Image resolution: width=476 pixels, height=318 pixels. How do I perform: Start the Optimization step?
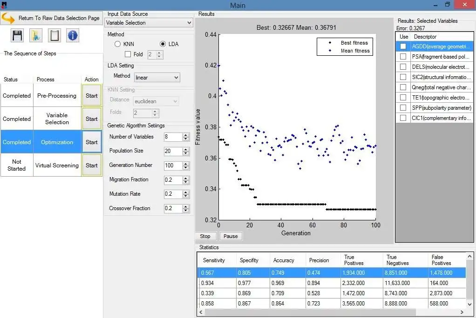pos(92,142)
